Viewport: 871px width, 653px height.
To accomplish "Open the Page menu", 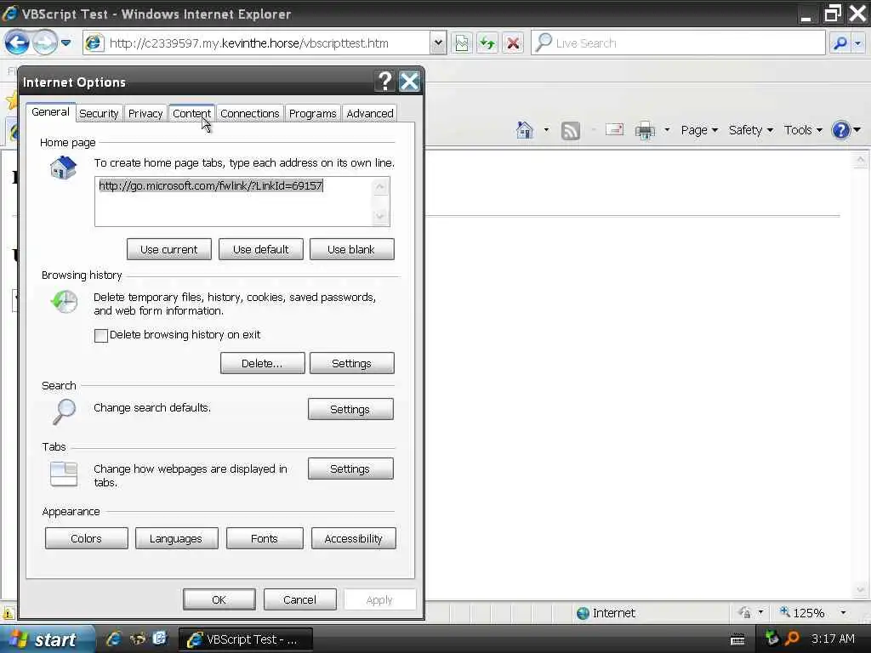I will 699,130.
